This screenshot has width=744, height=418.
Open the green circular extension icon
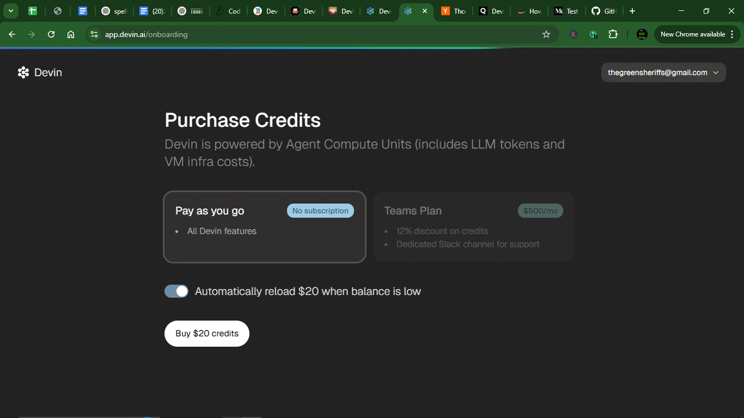coord(593,34)
